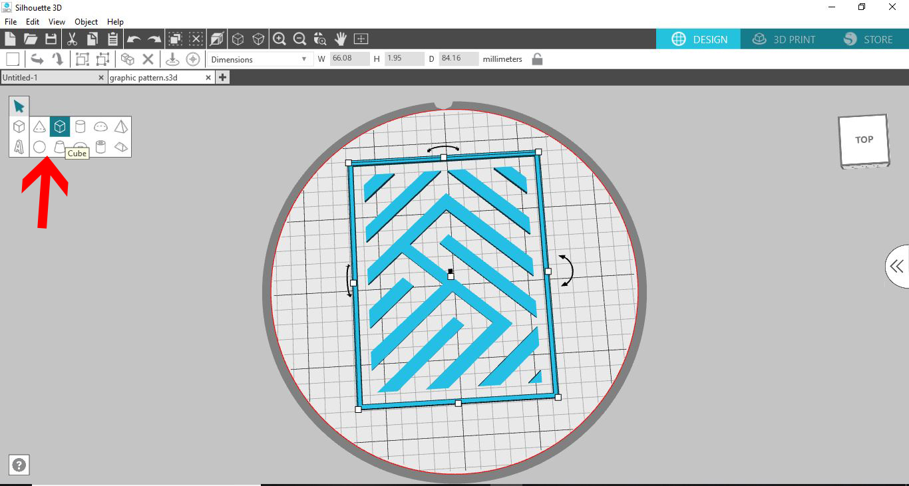Click the vertical flip arrow icon
Image resolution: width=909 pixels, height=486 pixels.
click(x=58, y=59)
